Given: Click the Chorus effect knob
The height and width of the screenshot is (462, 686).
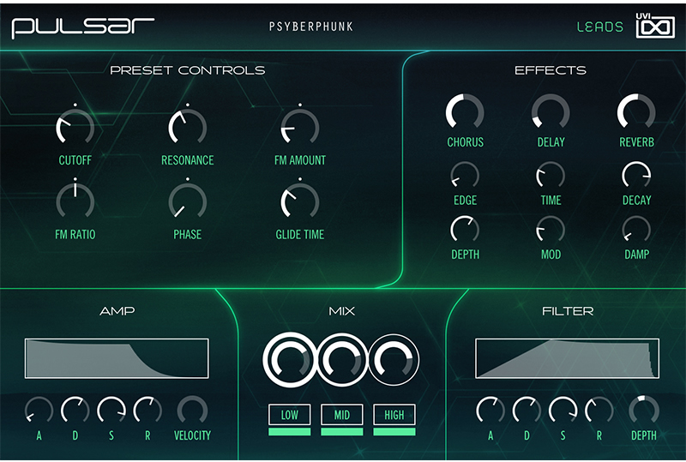Looking at the screenshot, I should coord(465,112).
